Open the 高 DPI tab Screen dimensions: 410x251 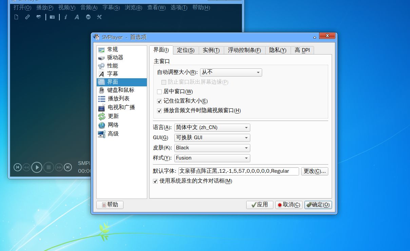pos(302,50)
